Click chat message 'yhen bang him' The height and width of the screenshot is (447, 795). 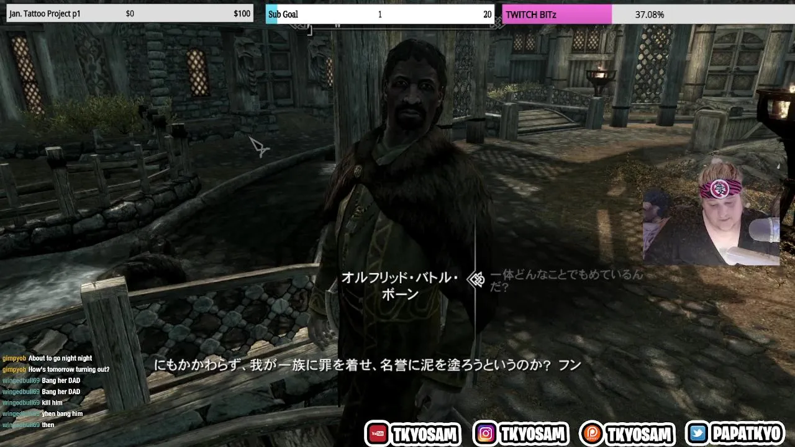point(62,414)
